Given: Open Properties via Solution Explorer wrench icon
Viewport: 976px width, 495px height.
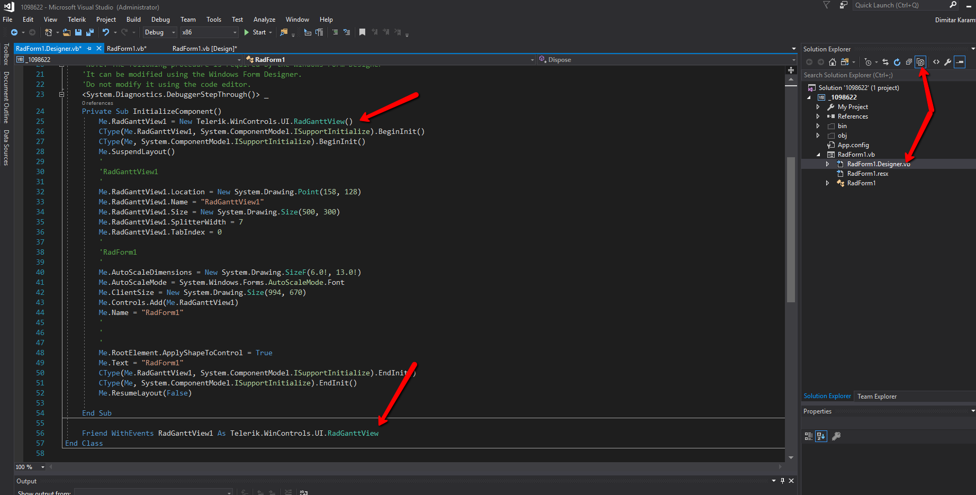Looking at the screenshot, I should pos(947,62).
